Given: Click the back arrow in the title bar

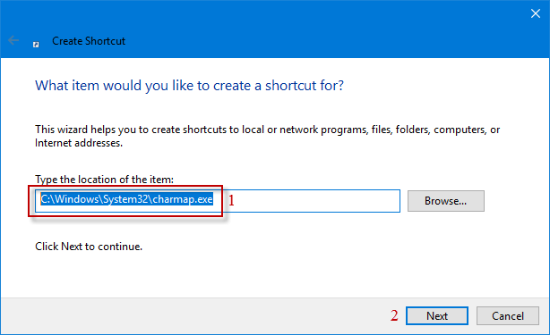Looking at the screenshot, I should [x=13, y=40].
